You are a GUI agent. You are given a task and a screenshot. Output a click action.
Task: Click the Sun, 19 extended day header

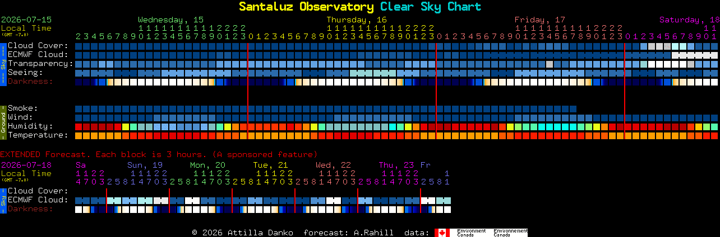point(145,165)
